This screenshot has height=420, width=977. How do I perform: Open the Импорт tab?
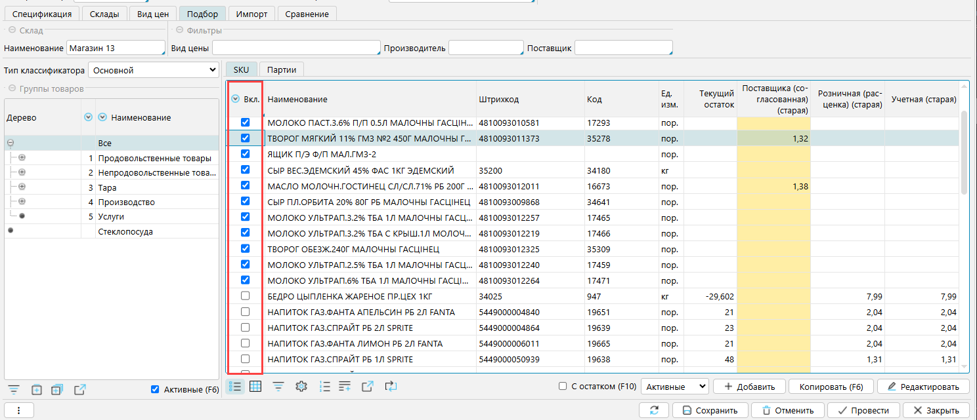[251, 14]
